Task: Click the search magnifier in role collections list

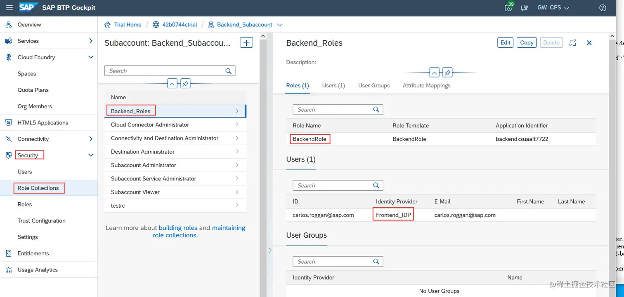Action: [x=228, y=71]
